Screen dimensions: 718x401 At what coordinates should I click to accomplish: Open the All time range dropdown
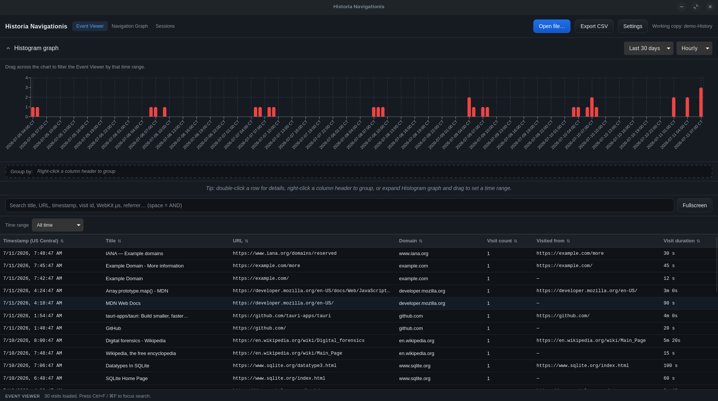point(58,225)
